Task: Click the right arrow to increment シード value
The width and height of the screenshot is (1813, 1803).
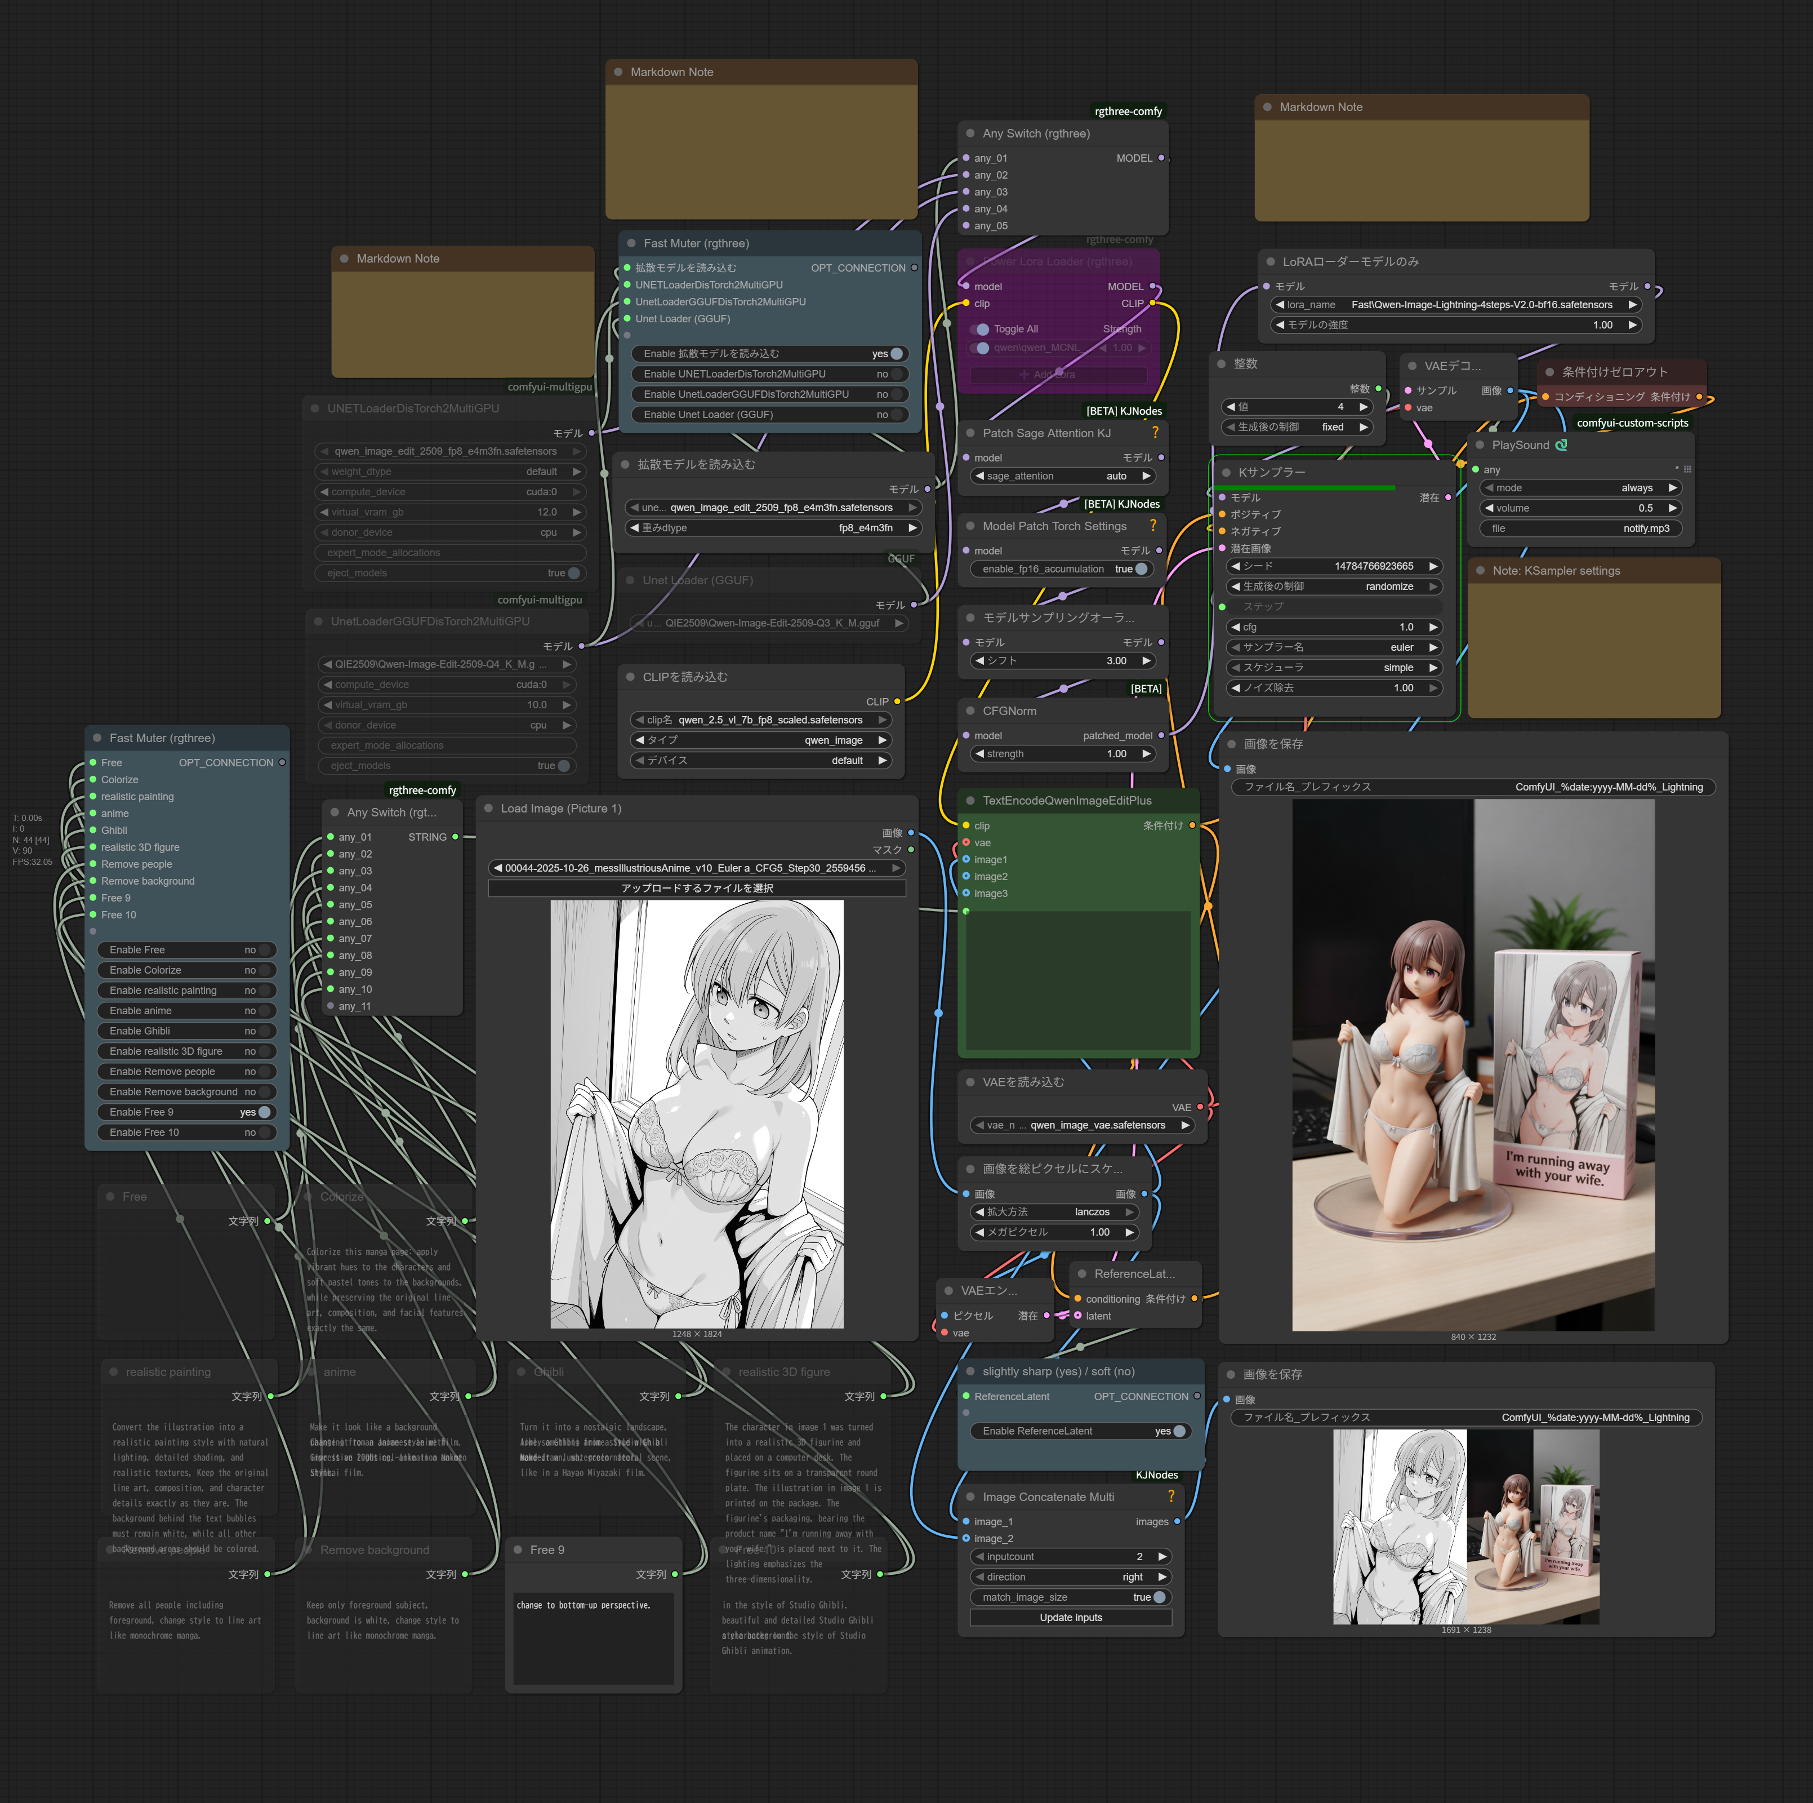Action: 1432,566
